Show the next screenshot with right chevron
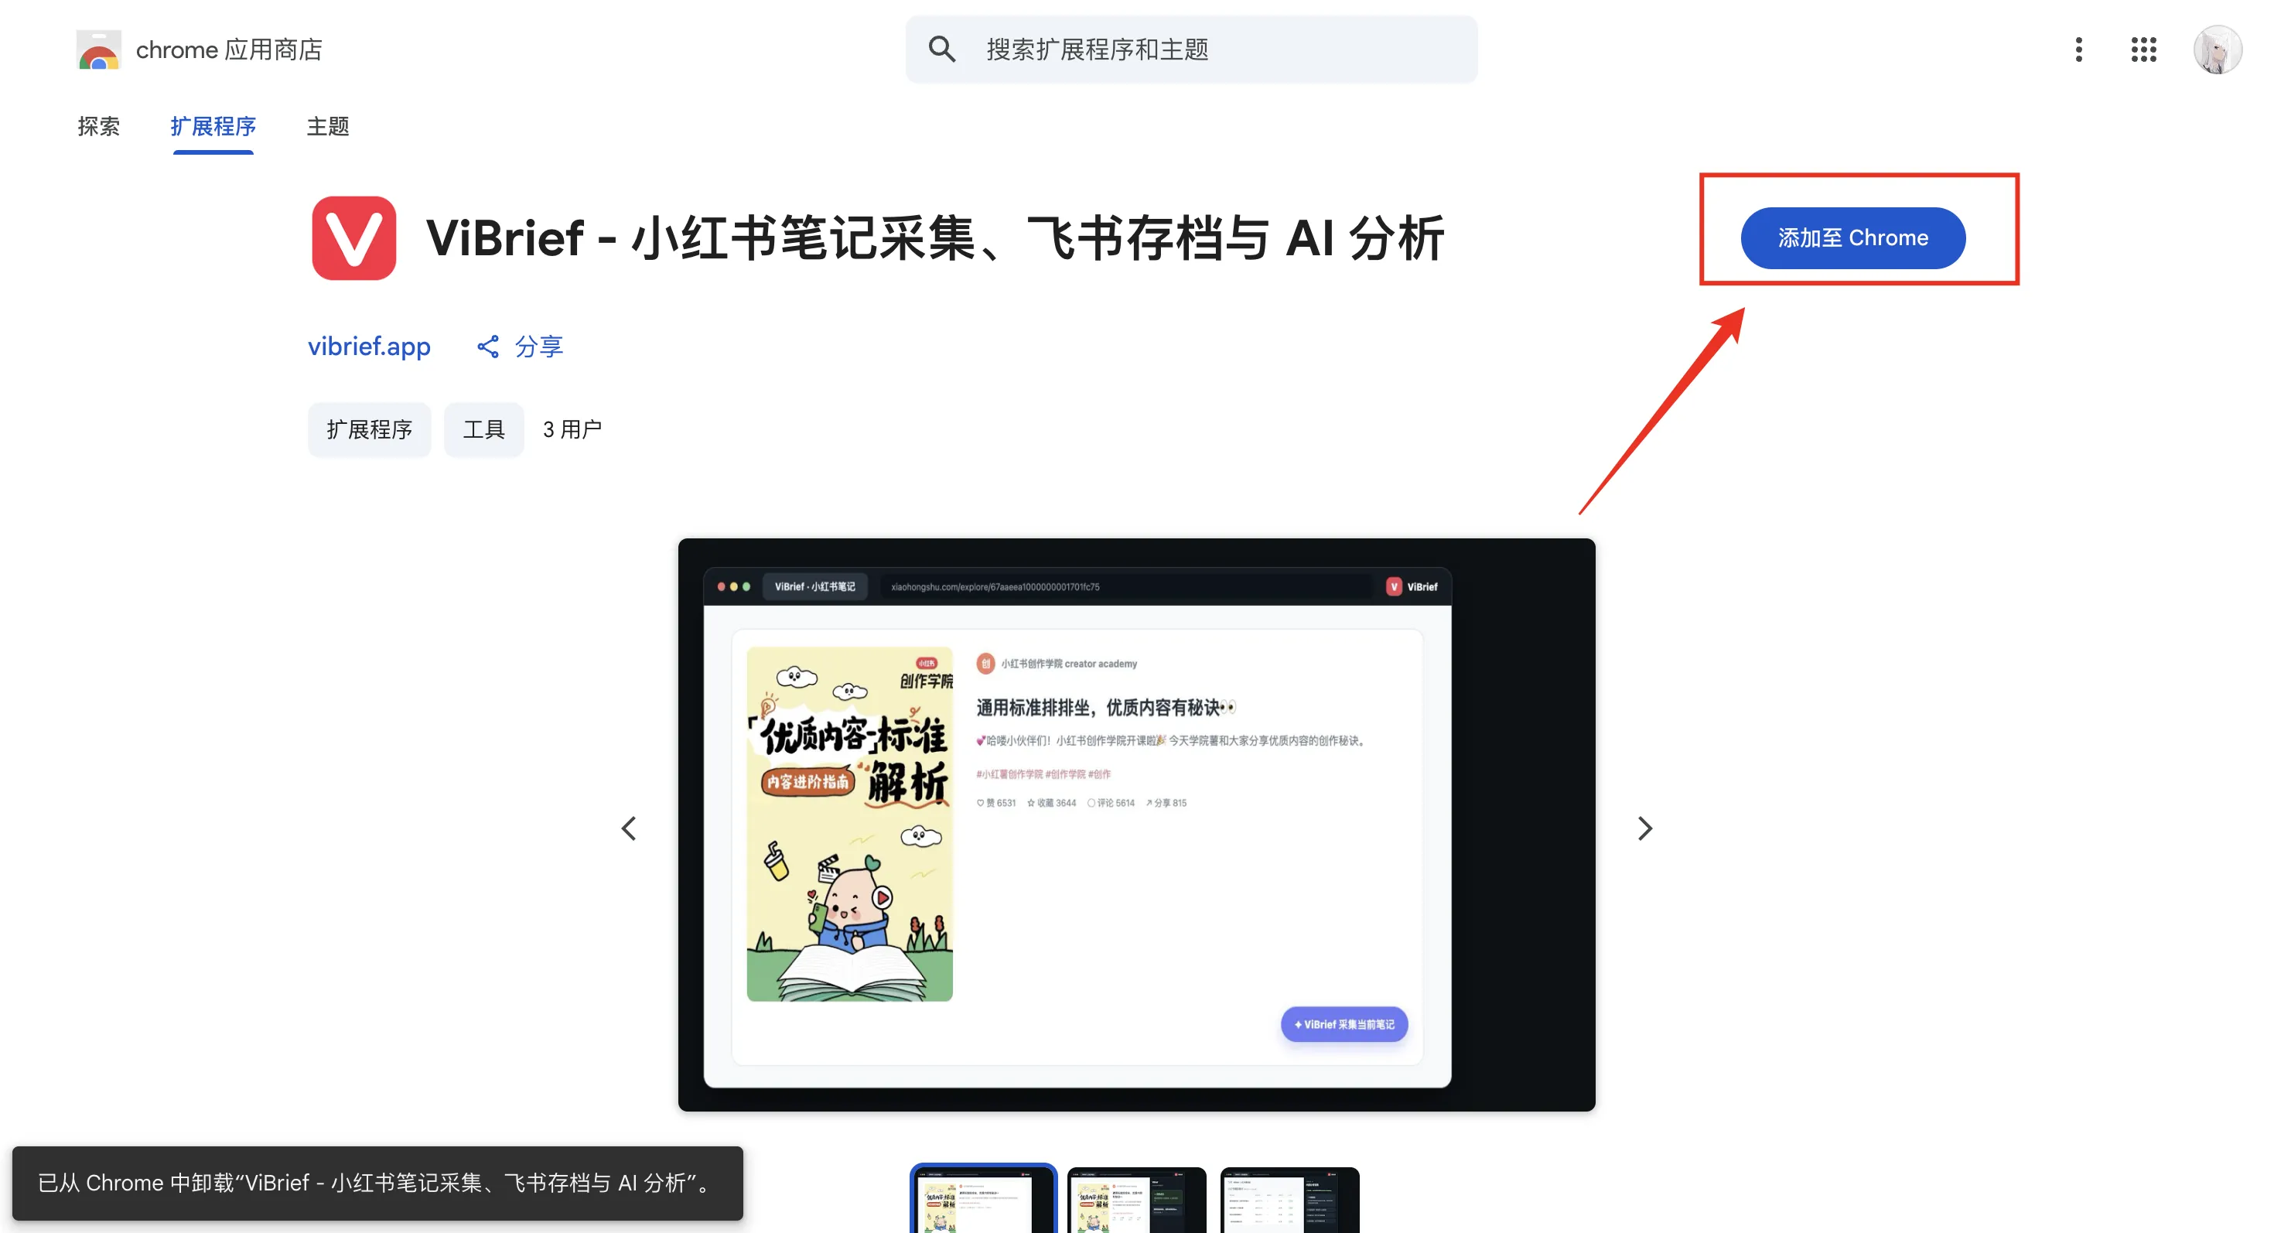 coord(1644,828)
